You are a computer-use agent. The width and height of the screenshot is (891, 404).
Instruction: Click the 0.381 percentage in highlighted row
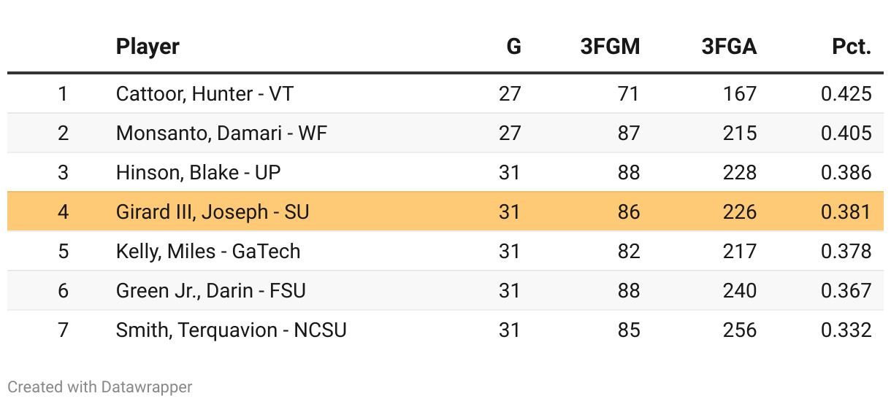point(846,212)
